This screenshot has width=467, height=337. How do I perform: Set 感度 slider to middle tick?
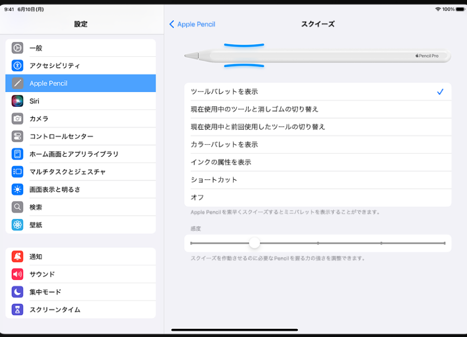coord(318,243)
